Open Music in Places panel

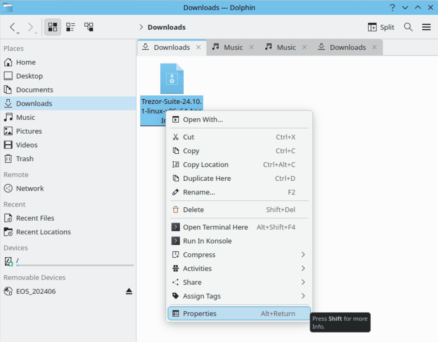(68, 117)
